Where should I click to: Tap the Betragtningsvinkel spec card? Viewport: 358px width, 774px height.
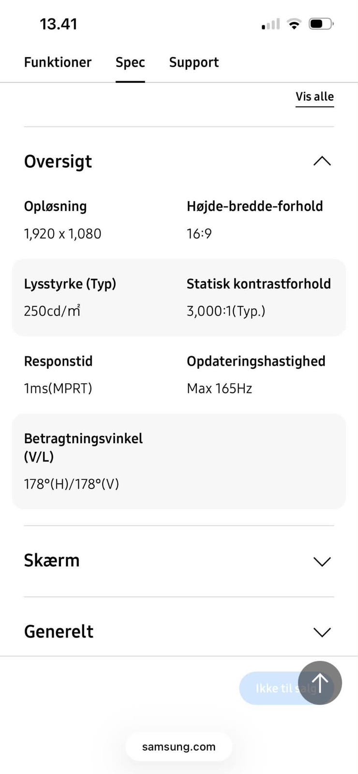(179, 461)
